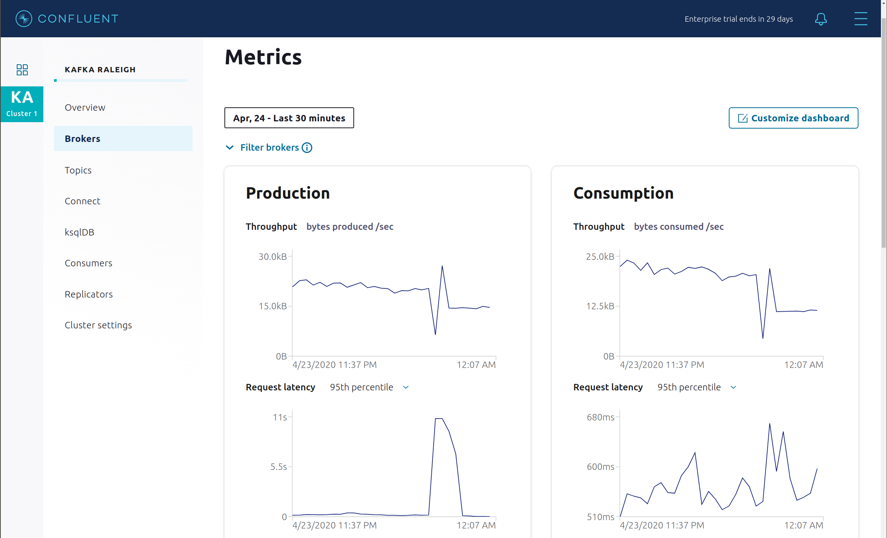This screenshot has height=538, width=887.
Task: Click Consumption 'Throughput' label
Action: coord(599,227)
